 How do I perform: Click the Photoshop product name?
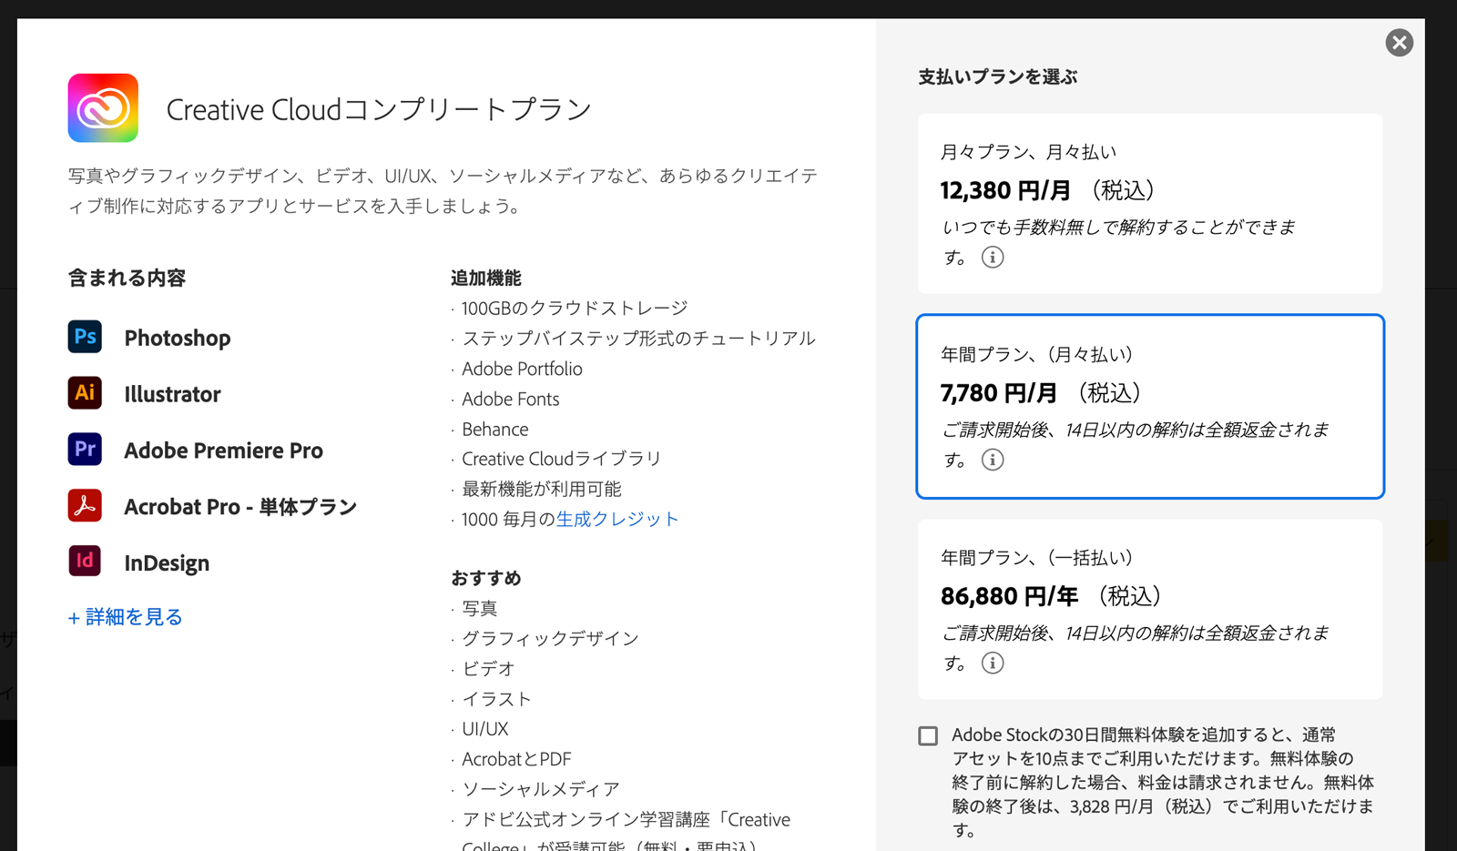click(178, 338)
